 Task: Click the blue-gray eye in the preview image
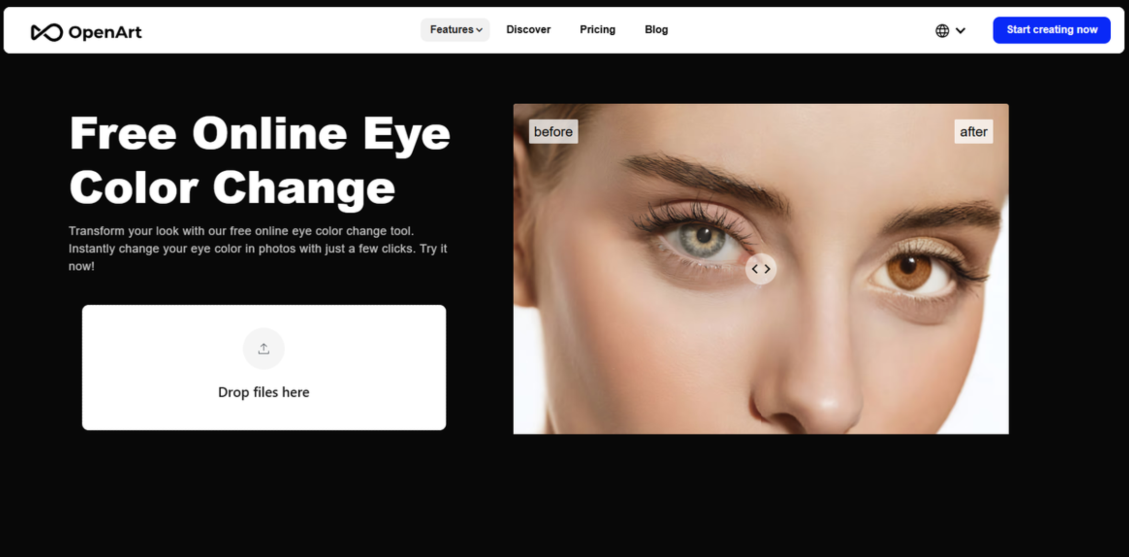(x=702, y=239)
